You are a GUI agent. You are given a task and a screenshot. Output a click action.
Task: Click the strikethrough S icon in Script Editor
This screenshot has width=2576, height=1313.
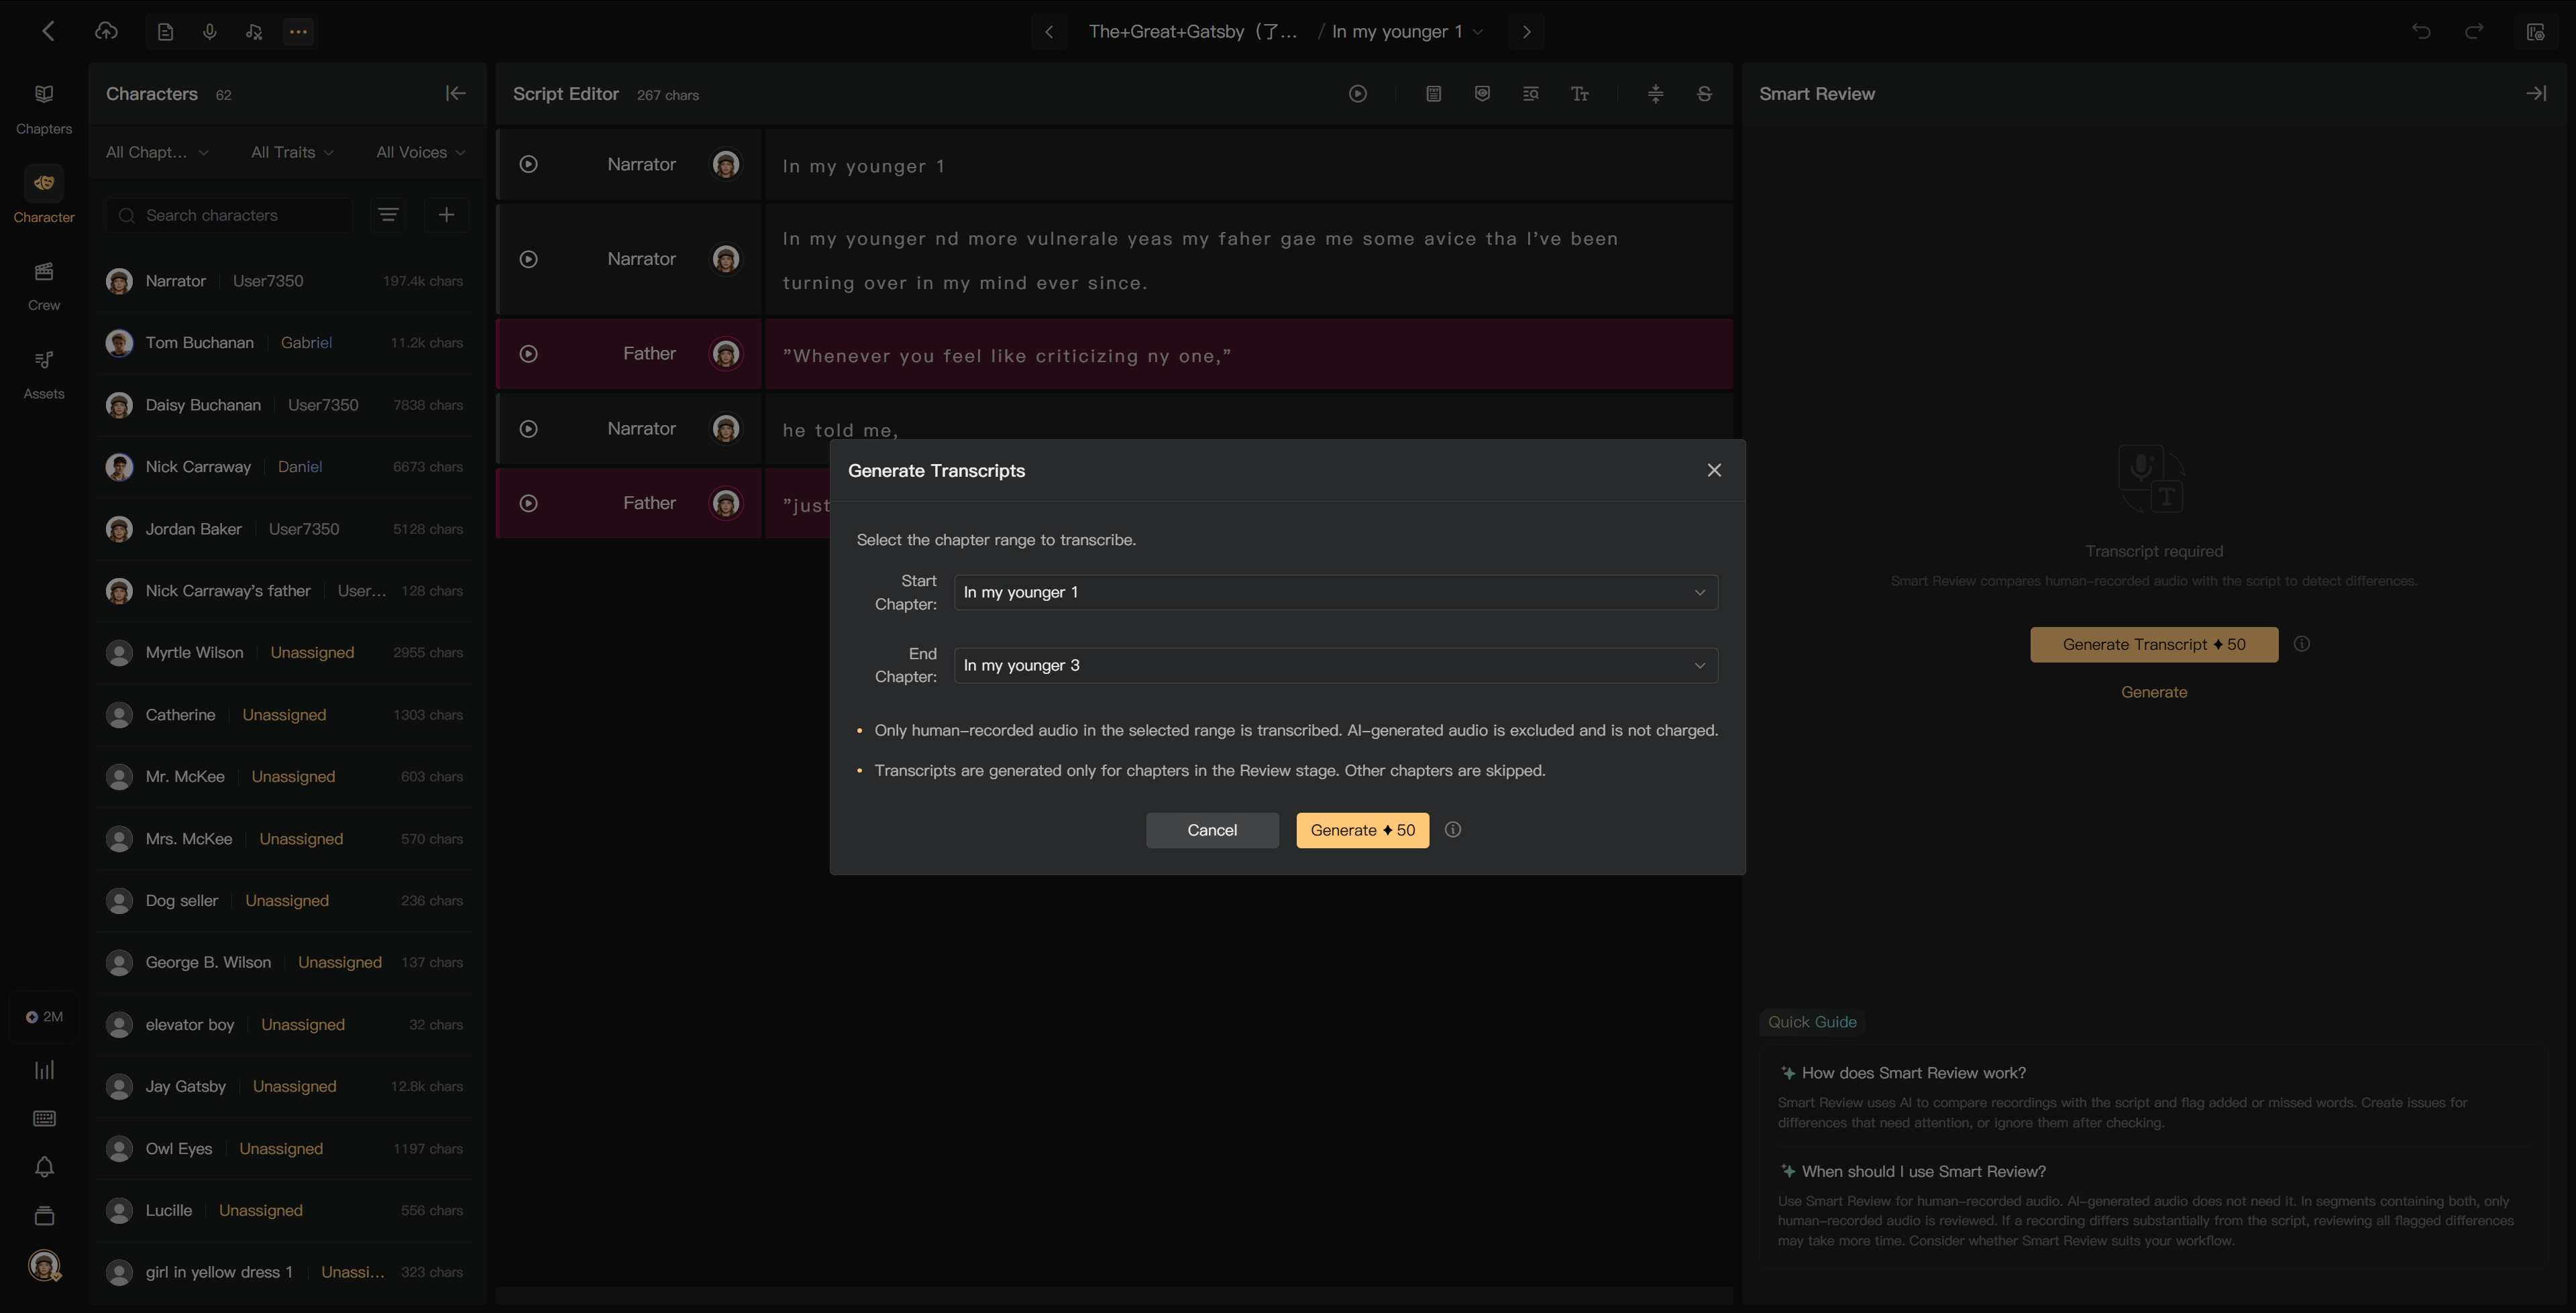[x=1704, y=93]
